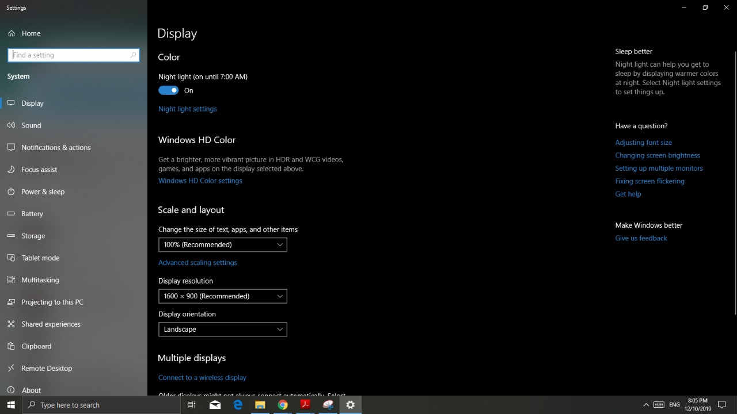The width and height of the screenshot is (737, 414).
Task: Open Adjusting font size help link
Action: point(644,143)
